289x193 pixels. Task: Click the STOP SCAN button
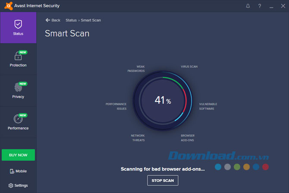[163, 180]
